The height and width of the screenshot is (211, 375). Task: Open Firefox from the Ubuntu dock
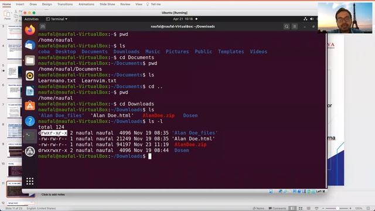coord(30,30)
